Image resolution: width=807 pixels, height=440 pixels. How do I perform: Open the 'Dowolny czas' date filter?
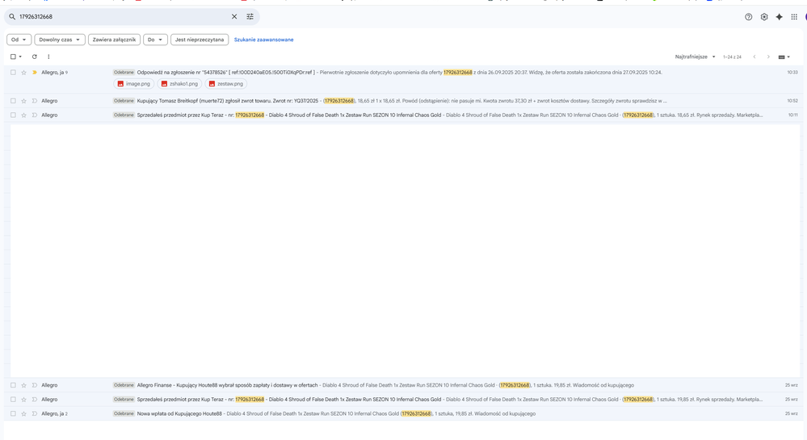[x=59, y=40]
